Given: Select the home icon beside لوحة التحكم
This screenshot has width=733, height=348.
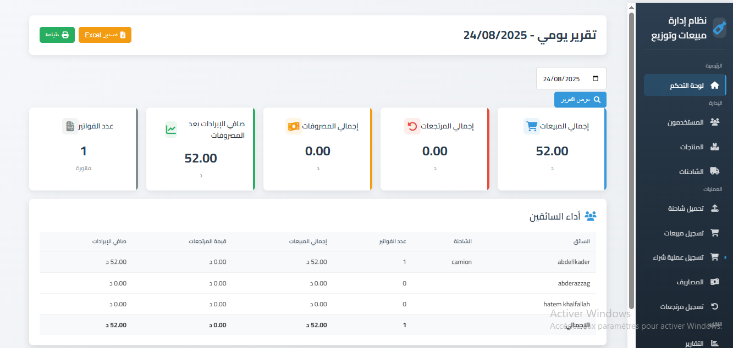Looking at the screenshot, I should click(x=715, y=85).
